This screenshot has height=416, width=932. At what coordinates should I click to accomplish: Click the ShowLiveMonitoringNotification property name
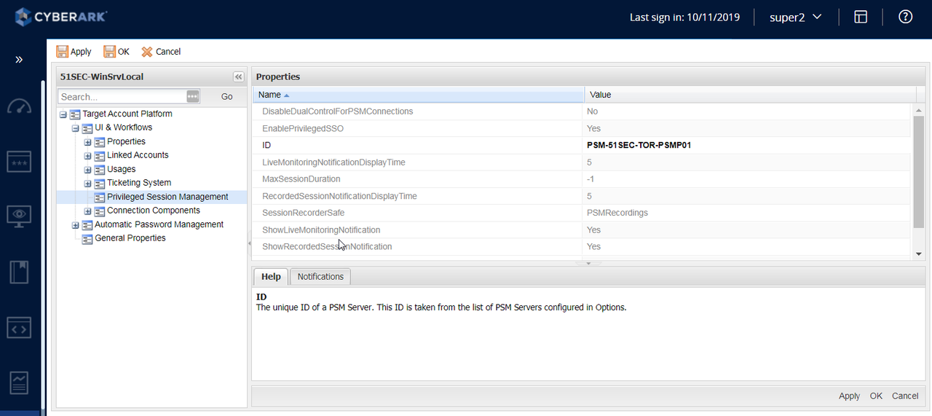tap(321, 229)
